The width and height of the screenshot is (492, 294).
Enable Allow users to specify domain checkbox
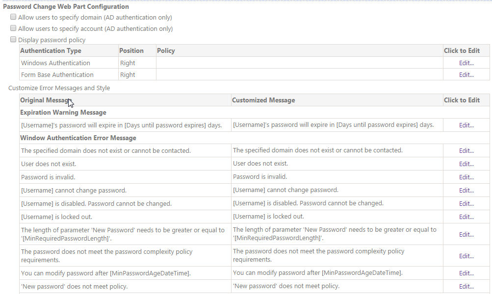13,17
